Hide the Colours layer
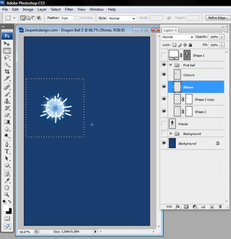 [x=164, y=74]
